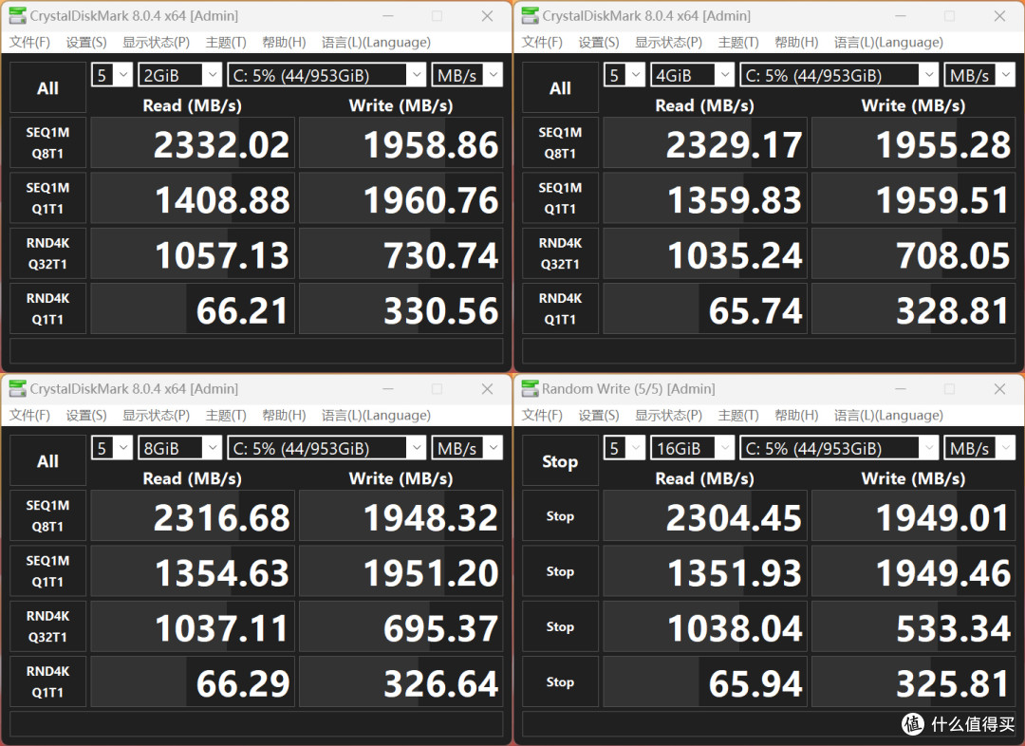Run All tests in the 2GiB window
Image resolution: width=1025 pixels, height=746 pixels.
47,87
